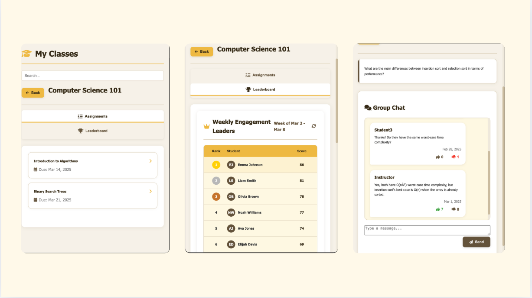
Task: Click the score value 86
Action: click(302, 165)
